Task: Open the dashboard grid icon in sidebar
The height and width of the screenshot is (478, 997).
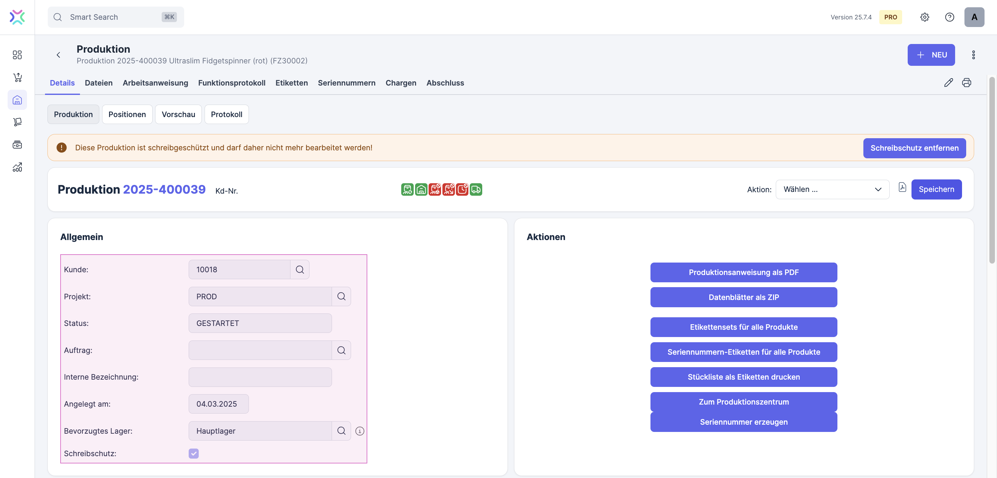Action: click(x=17, y=55)
